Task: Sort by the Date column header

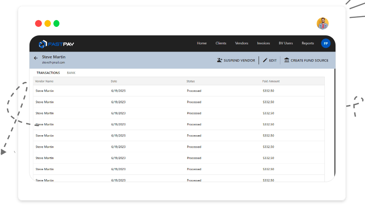Action: 114,81
